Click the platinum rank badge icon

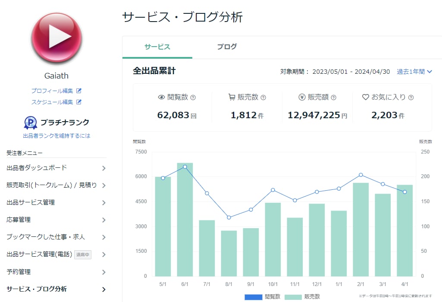pos(31,123)
